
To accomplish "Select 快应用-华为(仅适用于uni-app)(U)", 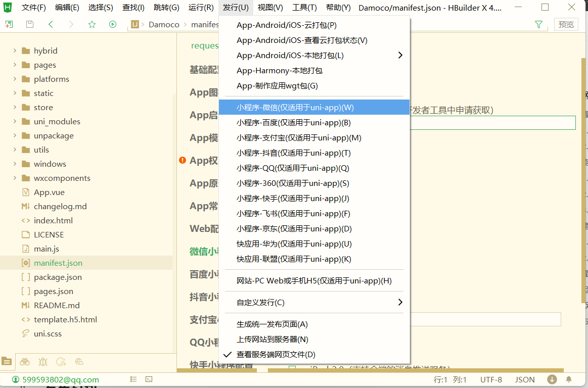I will [x=314, y=244].
